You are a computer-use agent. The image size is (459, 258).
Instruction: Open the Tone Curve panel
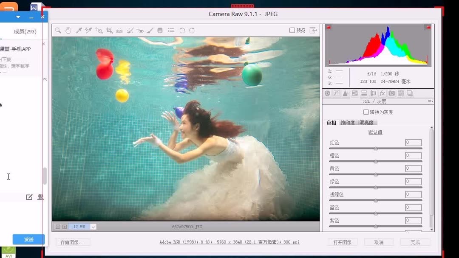336,93
